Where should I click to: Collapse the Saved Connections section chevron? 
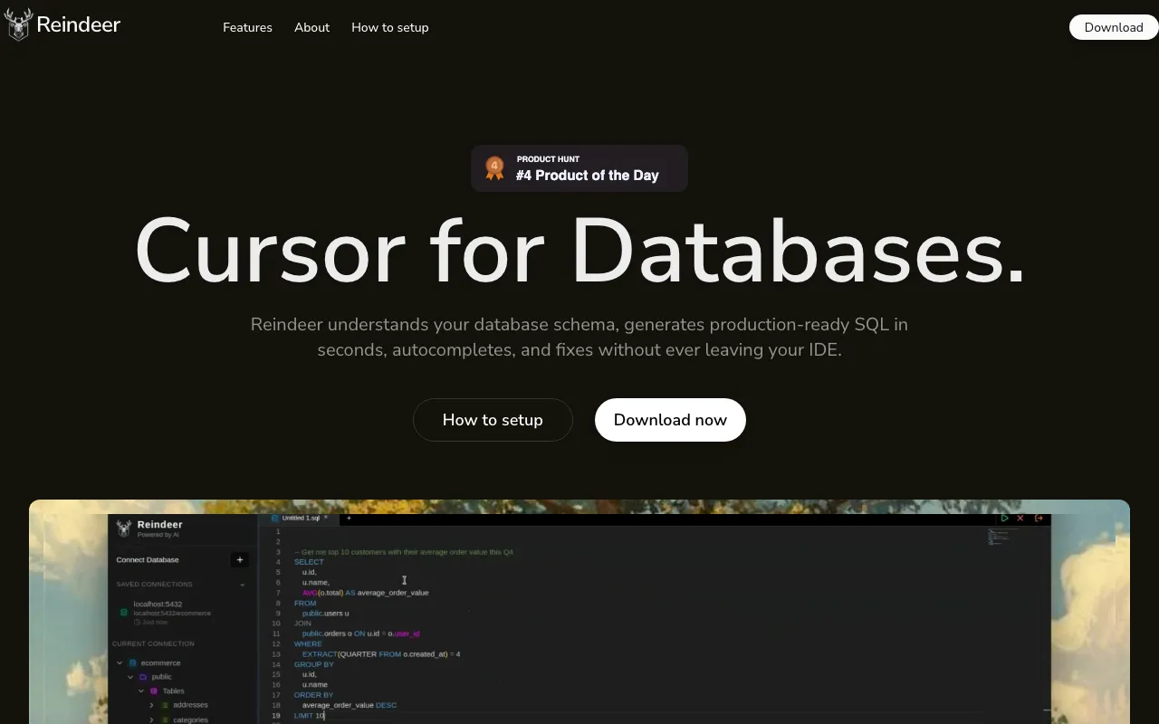point(243,585)
